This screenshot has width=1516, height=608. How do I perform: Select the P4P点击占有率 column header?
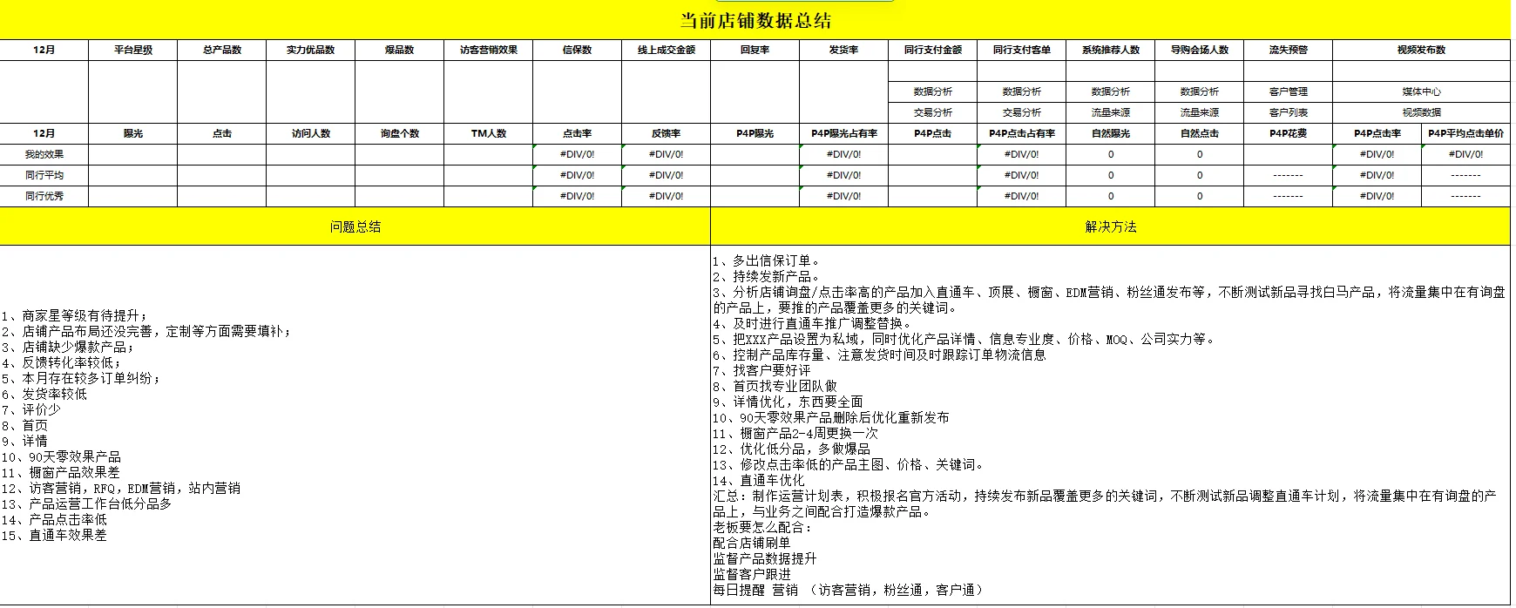[x=1022, y=133]
